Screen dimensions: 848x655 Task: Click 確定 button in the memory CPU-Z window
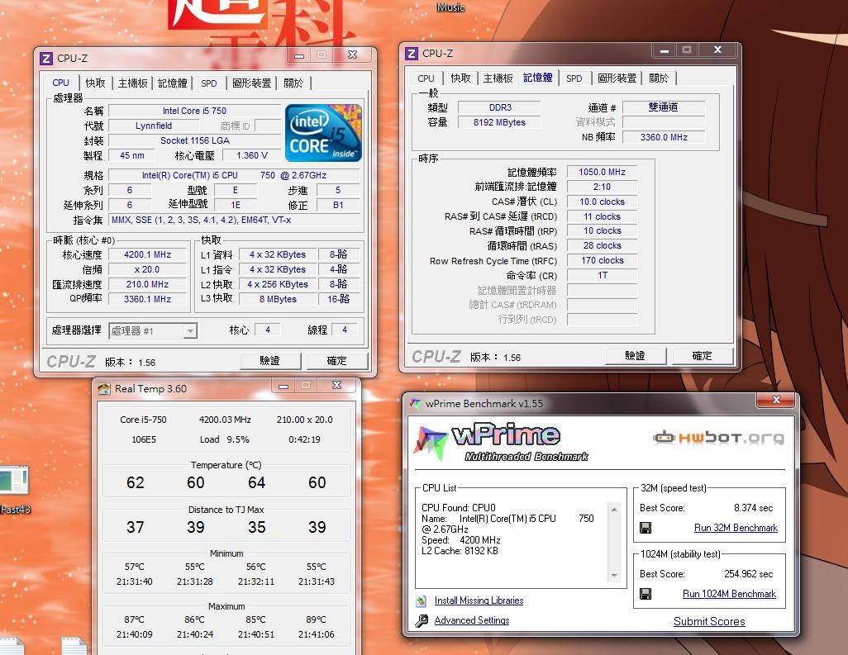pyautogui.click(x=702, y=356)
